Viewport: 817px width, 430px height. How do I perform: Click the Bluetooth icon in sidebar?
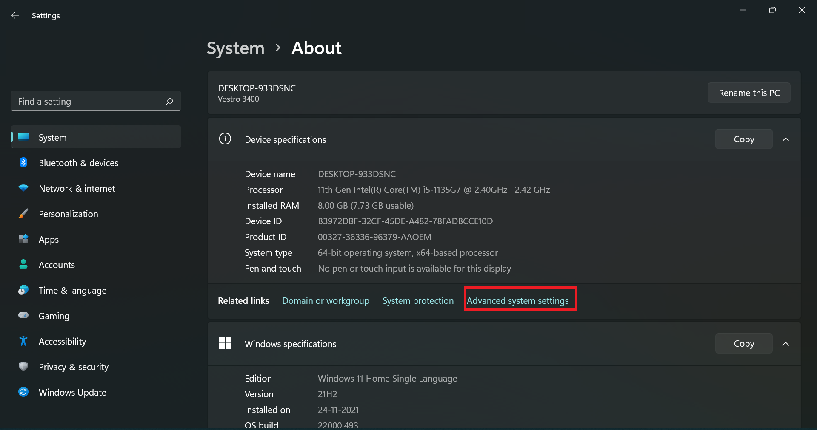(x=23, y=162)
